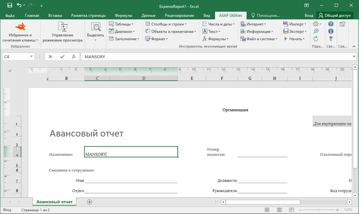Screen dimensions: 359x214
Task: Click the Помощник search box
Action: click(265, 16)
